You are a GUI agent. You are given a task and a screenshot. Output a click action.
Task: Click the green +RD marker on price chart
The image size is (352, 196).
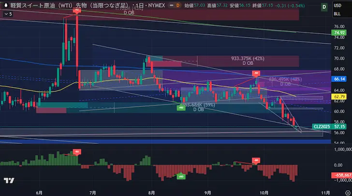point(180,108)
